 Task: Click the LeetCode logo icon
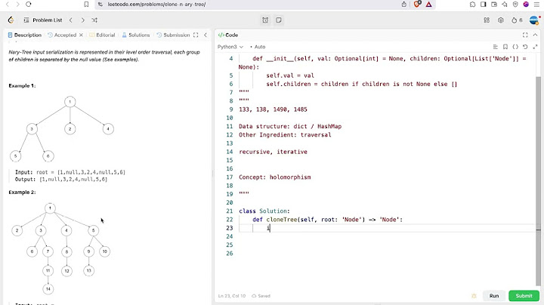[x=11, y=20]
